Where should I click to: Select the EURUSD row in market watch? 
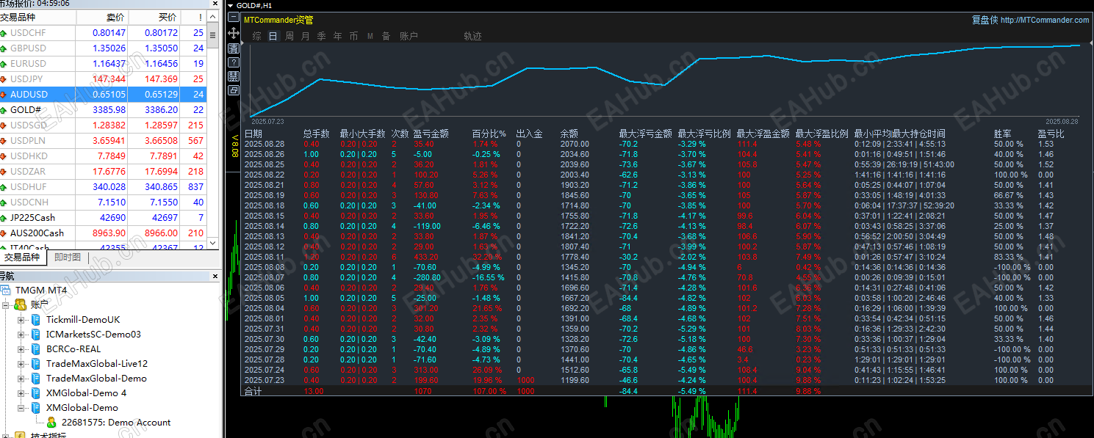[103, 64]
